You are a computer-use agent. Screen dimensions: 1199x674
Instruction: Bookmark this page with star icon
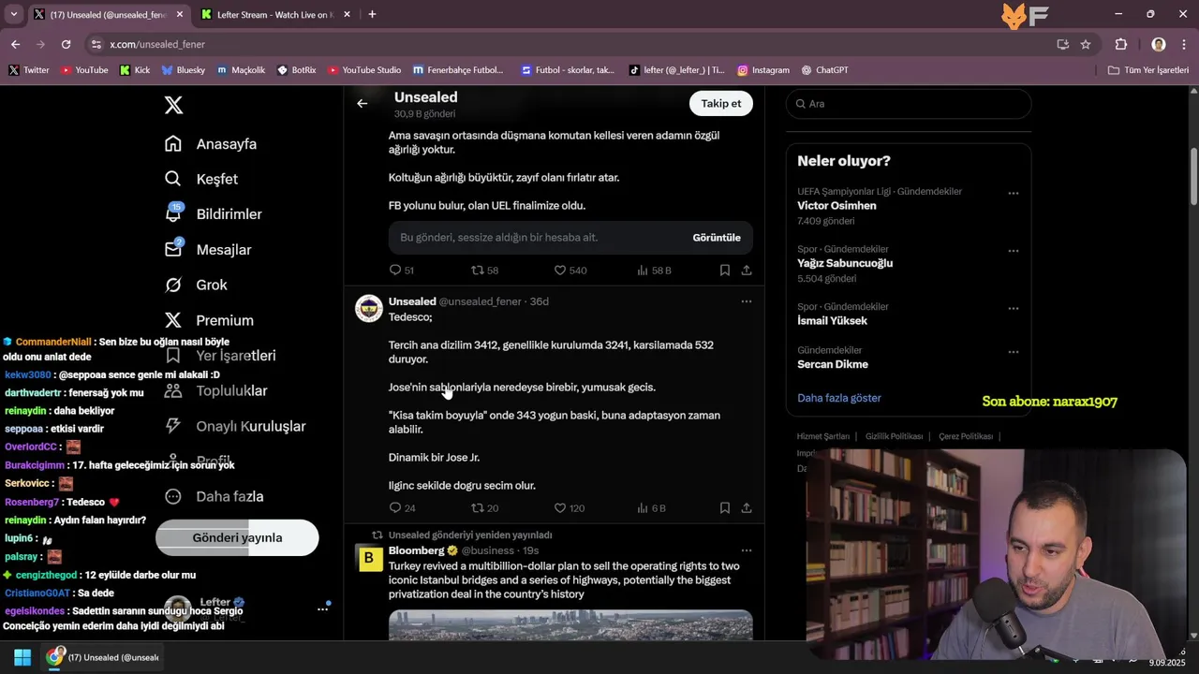(x=1086, y=44)
